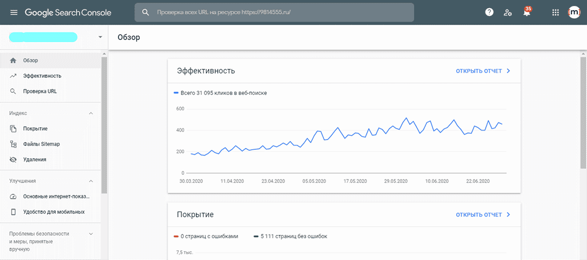Select Проверка URL in the sidebar
Image resolution: width=587 pixels, height=260 pixels.
[x=51, y=91]
